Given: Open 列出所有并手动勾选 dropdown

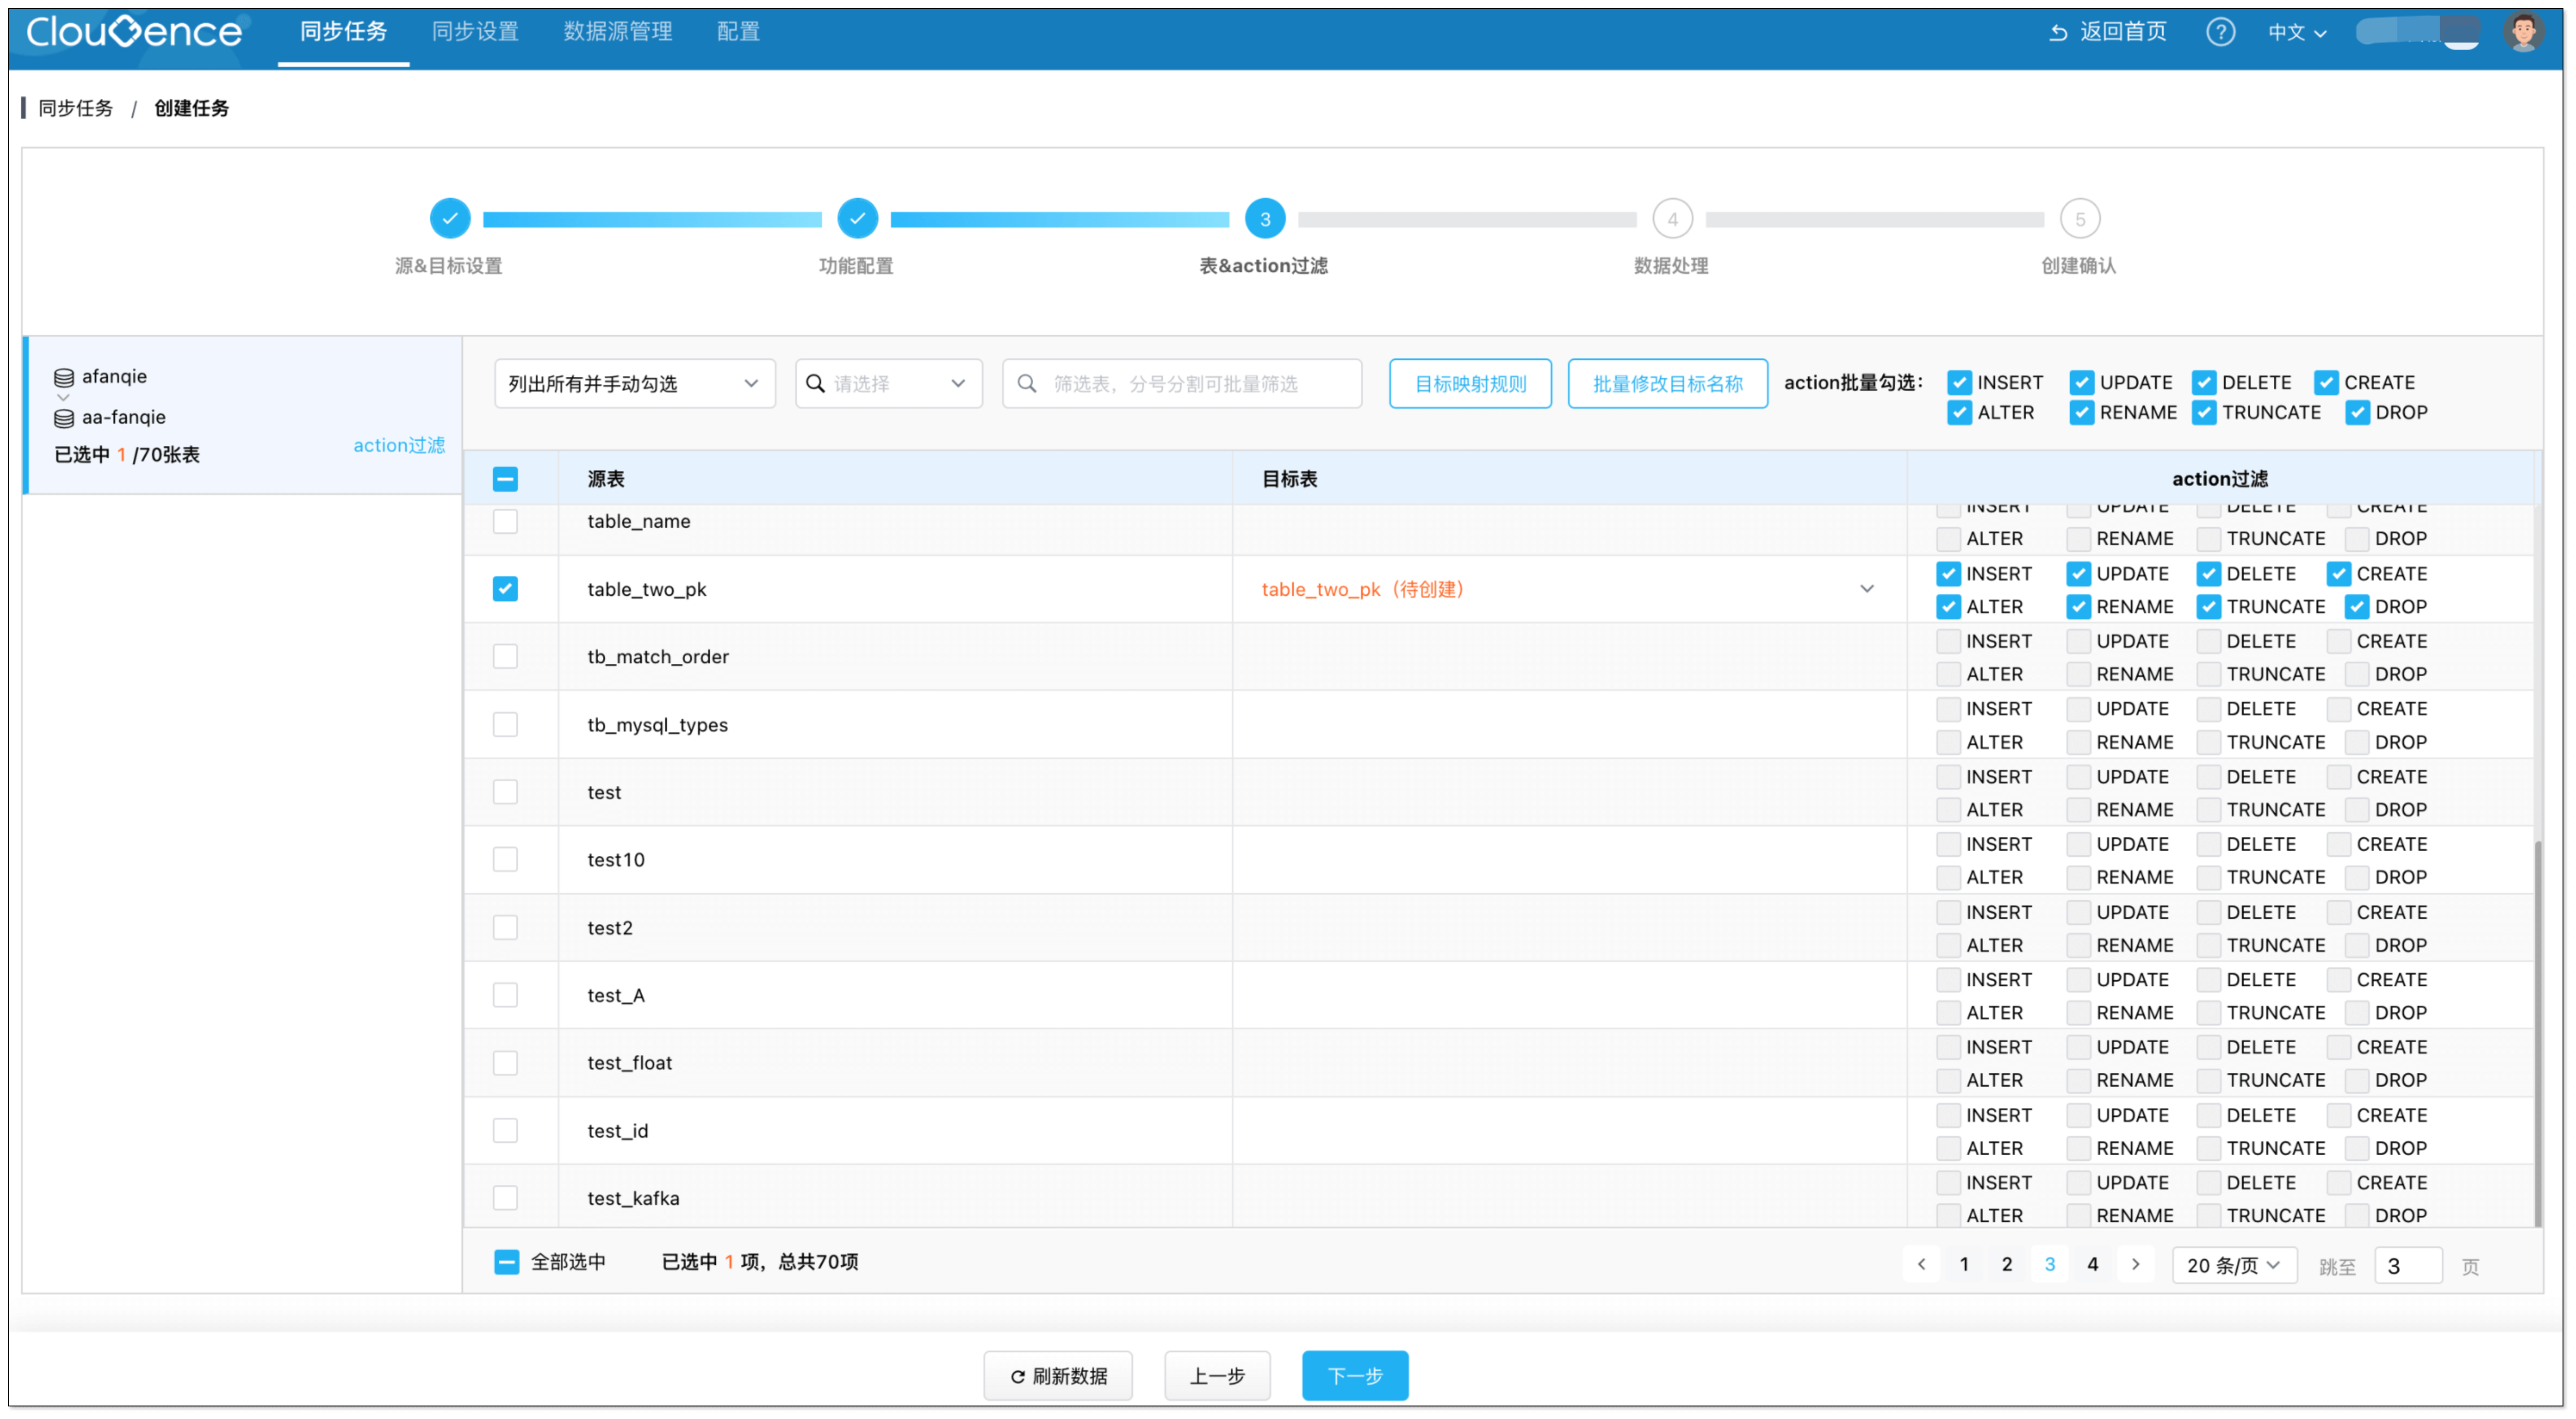Looking at the screenshot, I should (x=634, y=384).
